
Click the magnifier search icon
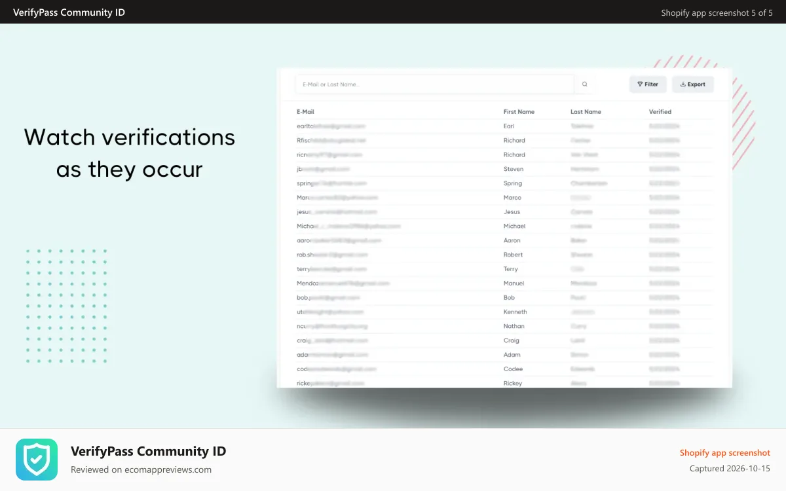[585, 84]
